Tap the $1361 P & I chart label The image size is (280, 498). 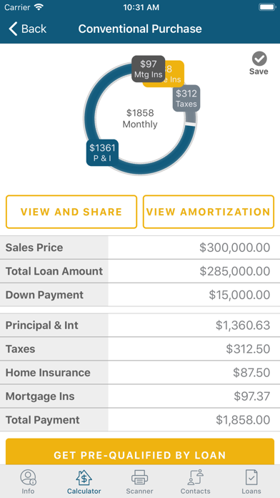pos(102,152)
